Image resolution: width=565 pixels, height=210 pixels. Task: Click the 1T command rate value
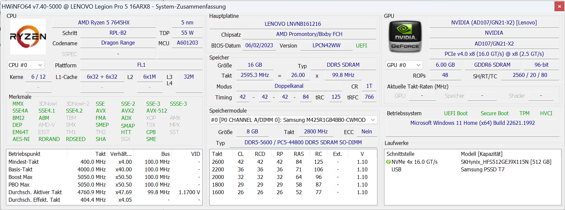click(x=369, y=86)
